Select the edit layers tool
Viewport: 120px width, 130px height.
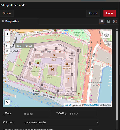(7, 46)
